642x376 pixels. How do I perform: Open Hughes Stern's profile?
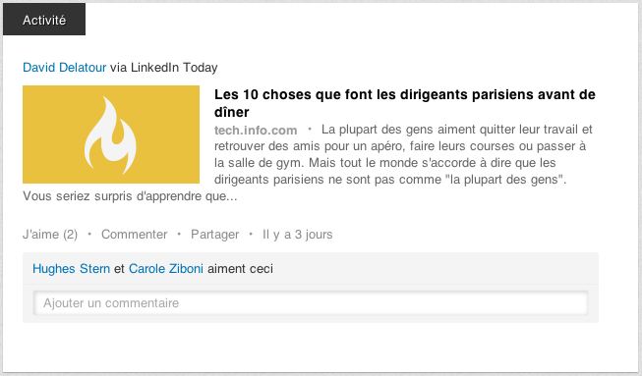pos(71,269)
